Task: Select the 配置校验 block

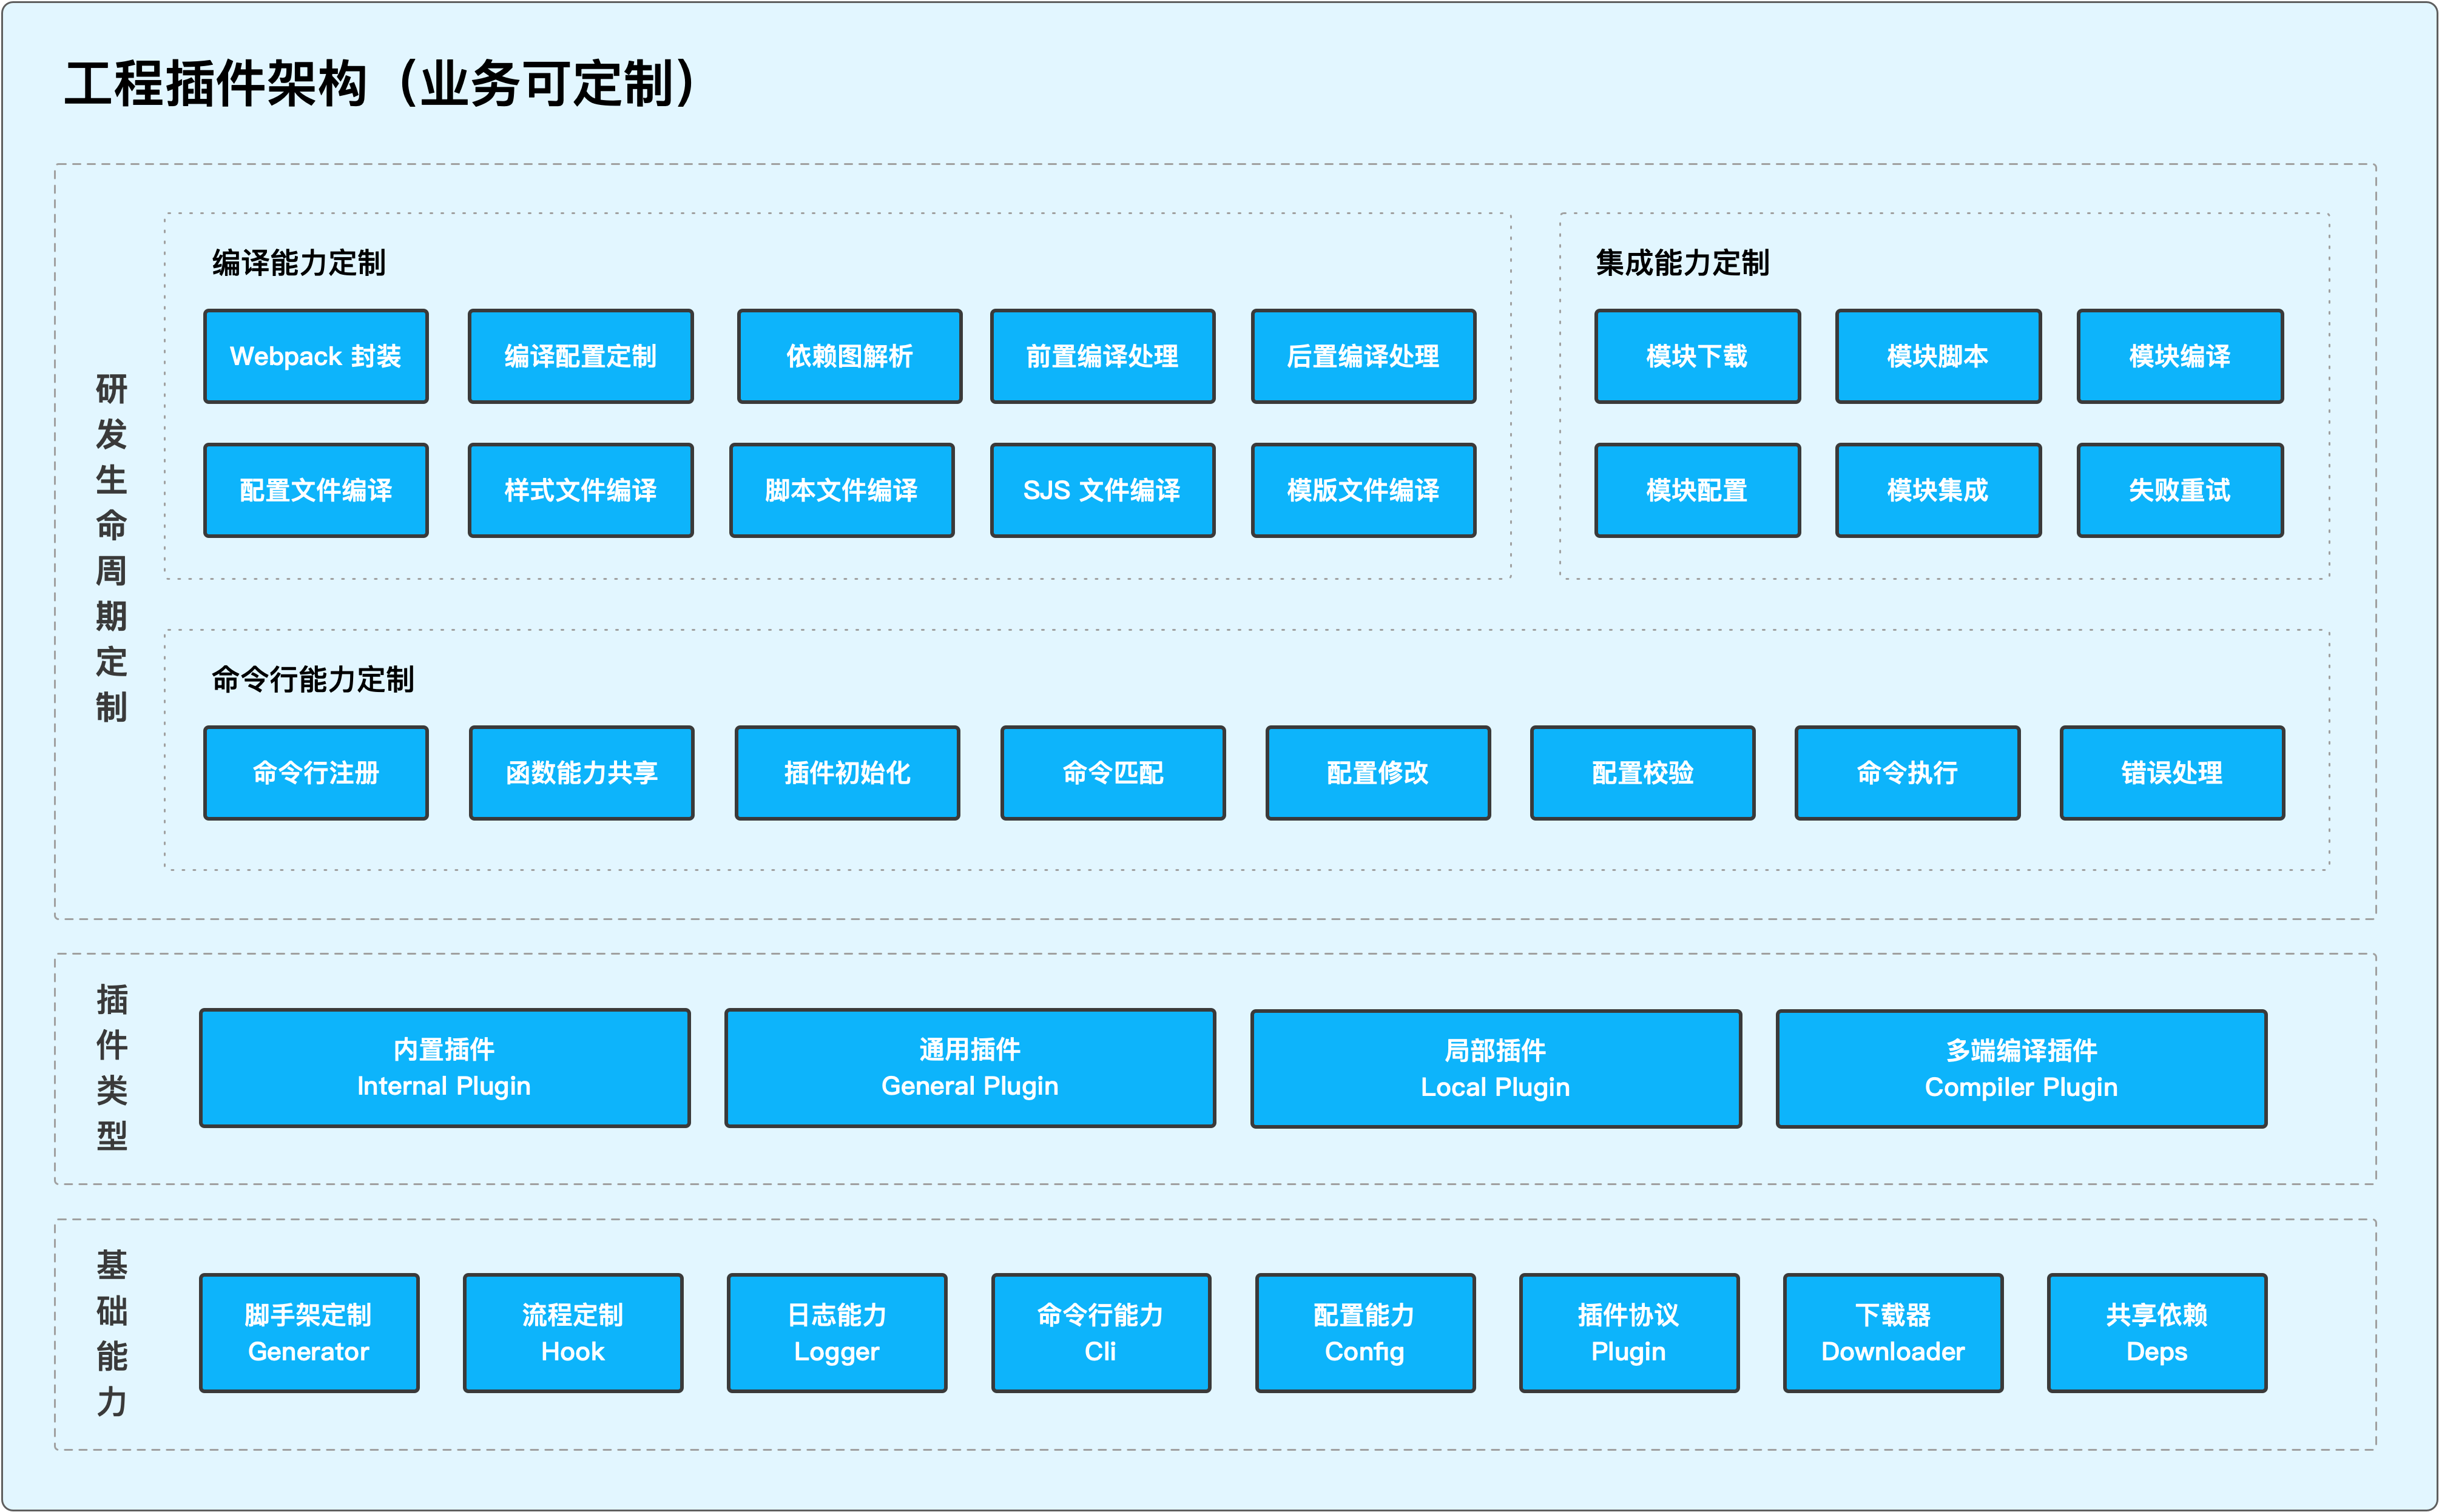Action: pyautogui.click(x=1642, y=773)
